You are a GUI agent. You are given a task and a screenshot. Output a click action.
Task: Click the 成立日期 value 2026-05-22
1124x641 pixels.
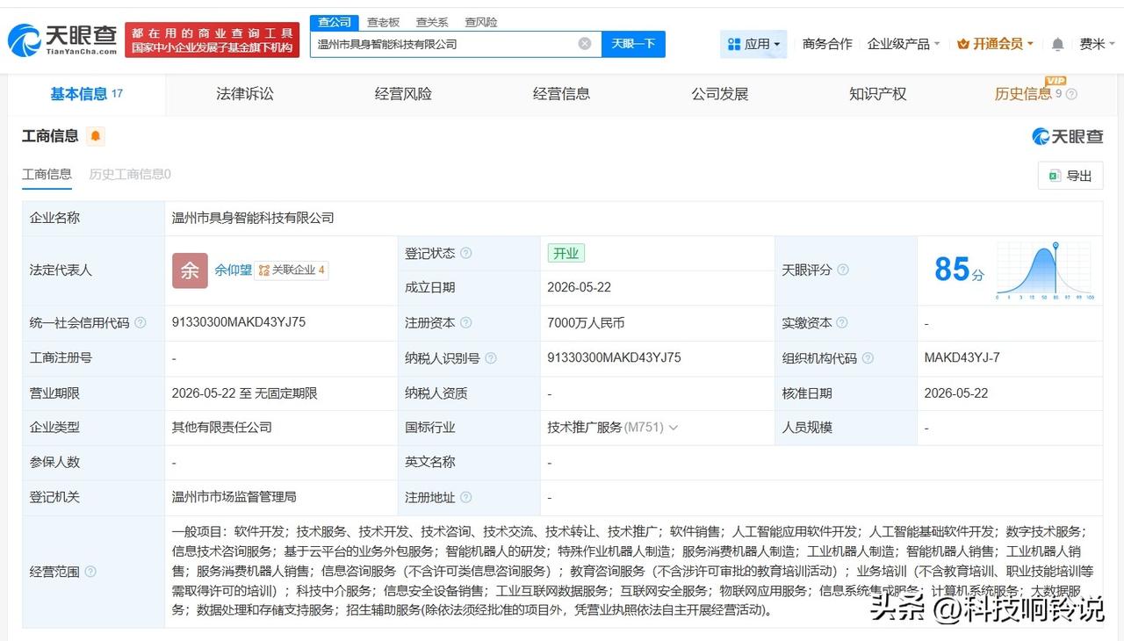579,287
